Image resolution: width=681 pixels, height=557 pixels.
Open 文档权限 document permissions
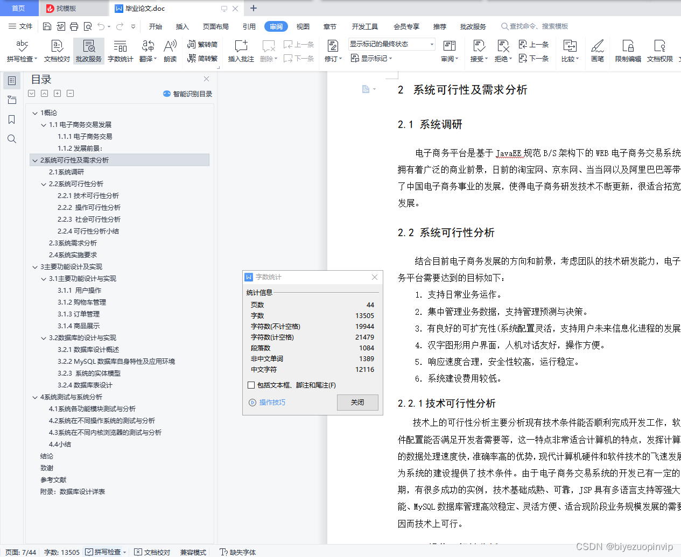[x=659, y=51]
